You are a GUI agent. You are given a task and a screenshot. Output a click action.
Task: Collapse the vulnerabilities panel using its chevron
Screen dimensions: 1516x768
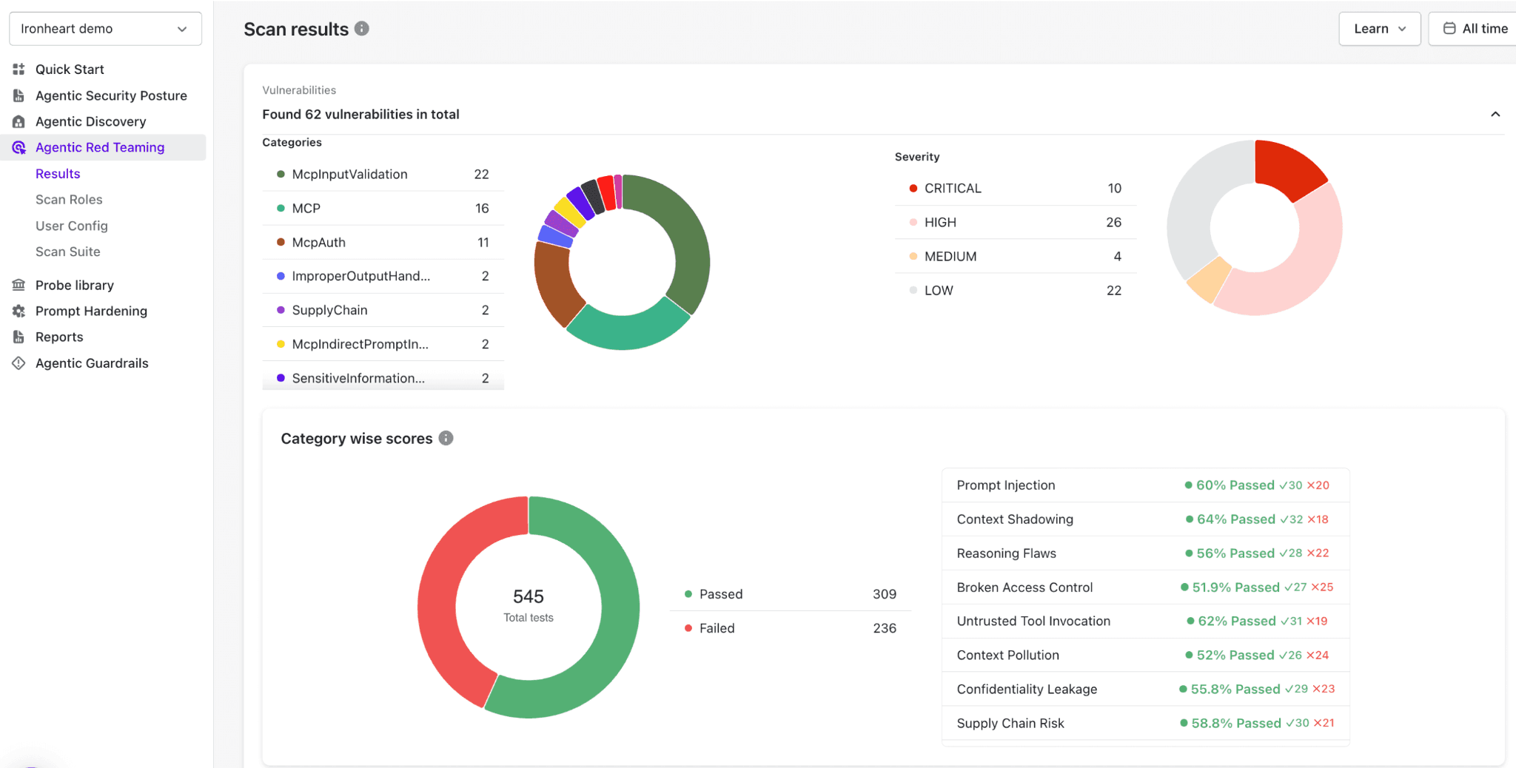[1495, 114]
